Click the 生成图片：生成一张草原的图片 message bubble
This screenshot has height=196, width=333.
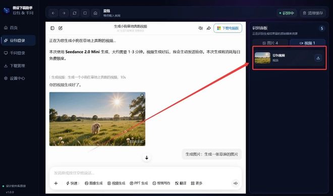click(212, 154)
